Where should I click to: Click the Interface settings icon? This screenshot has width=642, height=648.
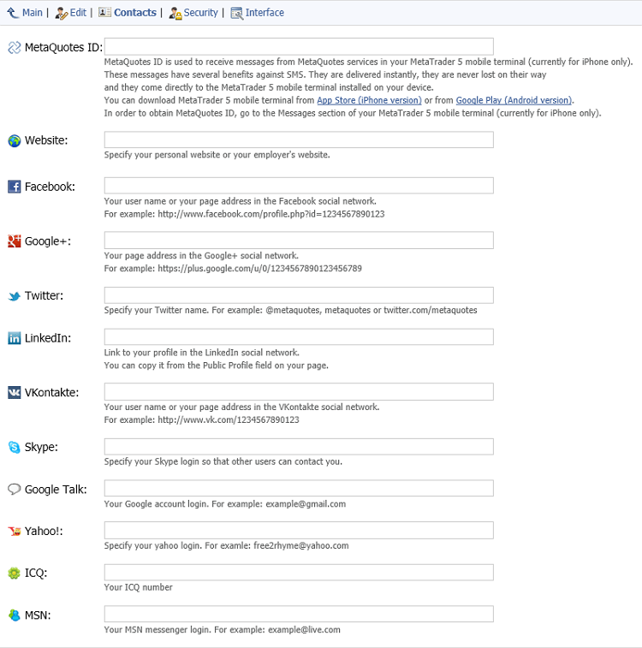[237, 13]
